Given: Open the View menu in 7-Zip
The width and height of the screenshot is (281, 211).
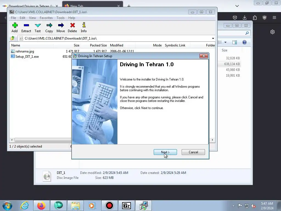Looking at the screenshot, I should click(32, 18).
